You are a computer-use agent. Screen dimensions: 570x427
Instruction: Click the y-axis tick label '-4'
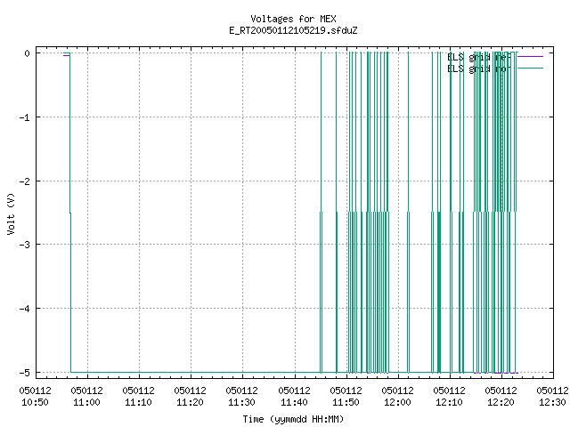coord(25,309)
